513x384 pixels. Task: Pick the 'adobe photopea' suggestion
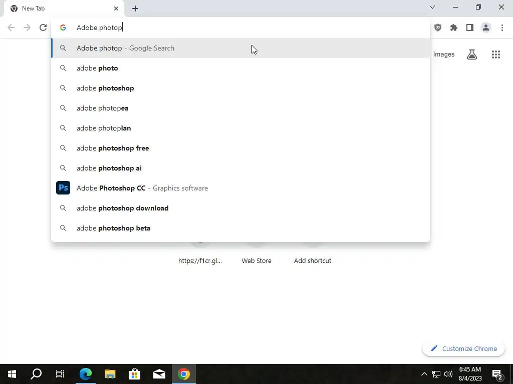tap(240, 108)
